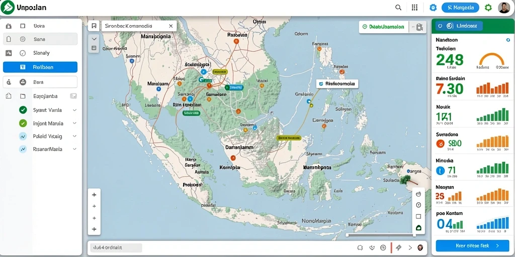Toggle the Syaurt Vanla green checkmark
Viewport: 515px width, 257px height.
[23, 110]
